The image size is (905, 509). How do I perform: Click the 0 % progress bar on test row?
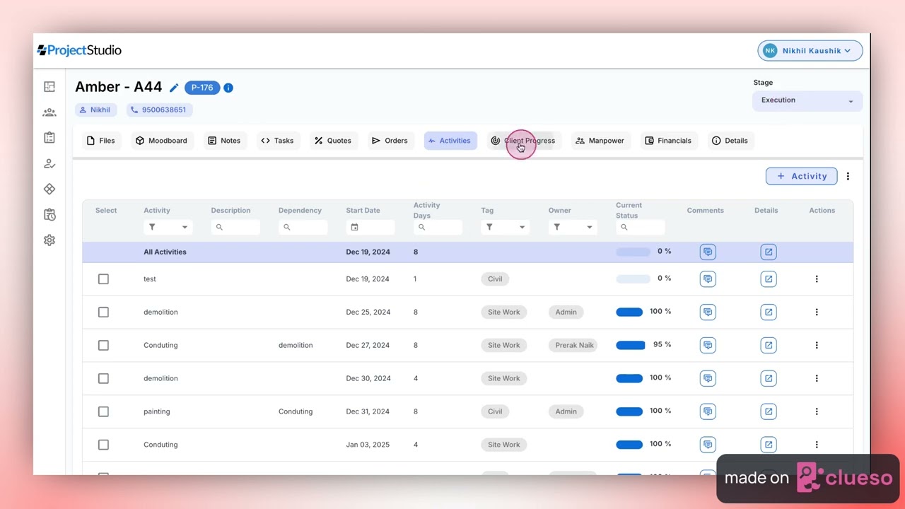click(633, 279)
